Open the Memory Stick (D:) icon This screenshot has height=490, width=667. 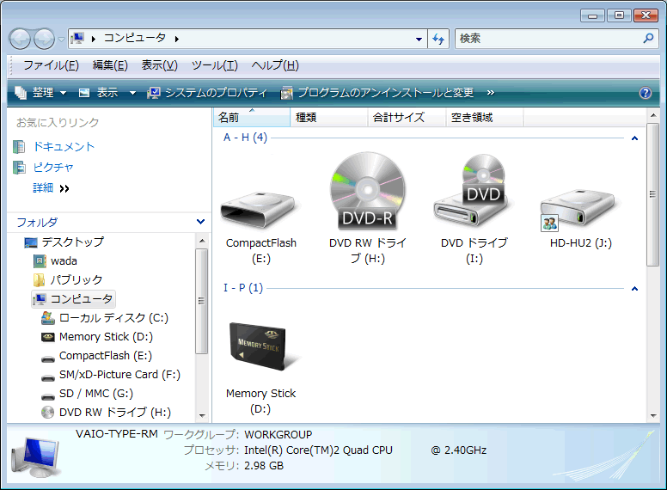(x=260, y=344)
